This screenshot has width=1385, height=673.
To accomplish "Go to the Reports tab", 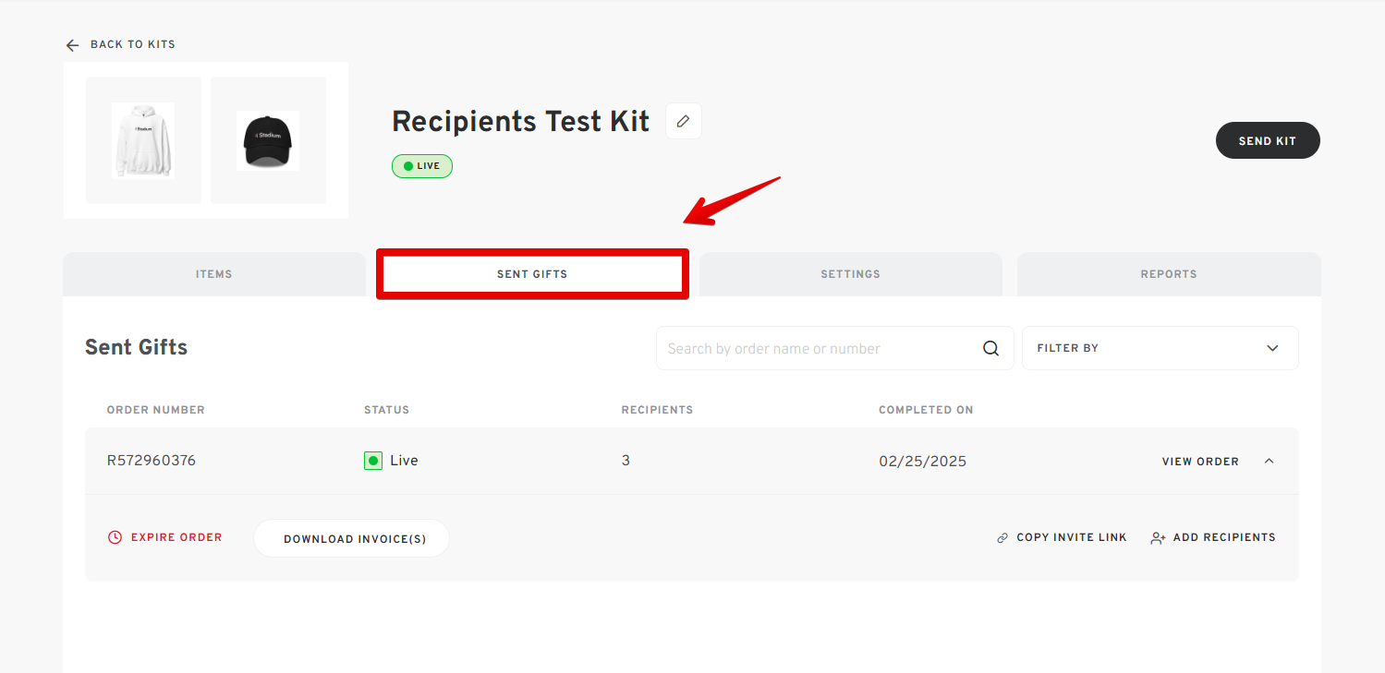I will pyautogui.click(x=1169, y=274).
